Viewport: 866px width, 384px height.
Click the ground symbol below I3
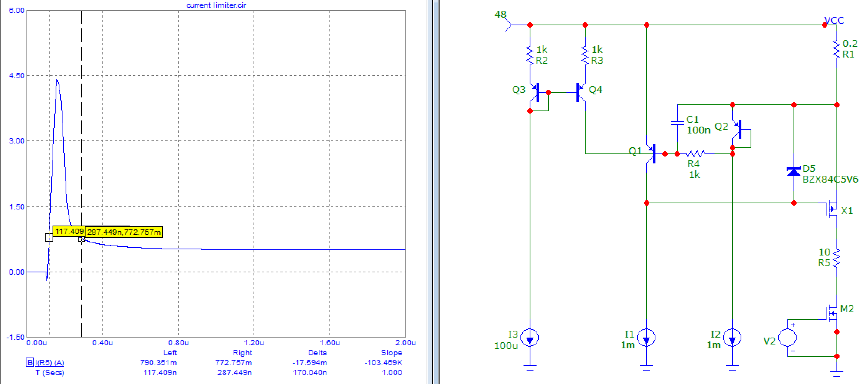click(530, 368)
